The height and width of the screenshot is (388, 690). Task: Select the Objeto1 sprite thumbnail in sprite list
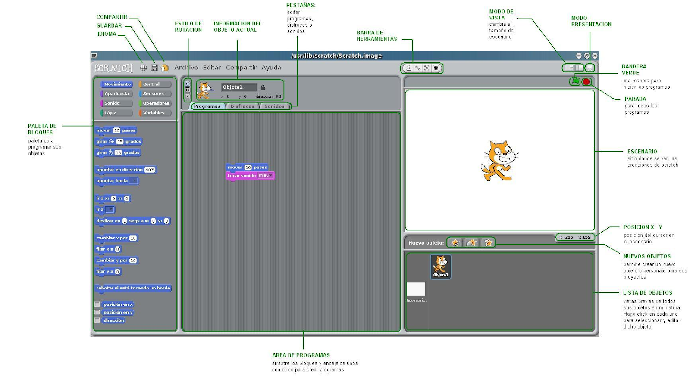(x=441, y=267)
